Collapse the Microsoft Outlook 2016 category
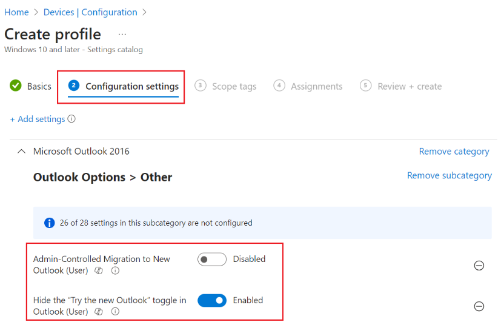 coord(21,151)
